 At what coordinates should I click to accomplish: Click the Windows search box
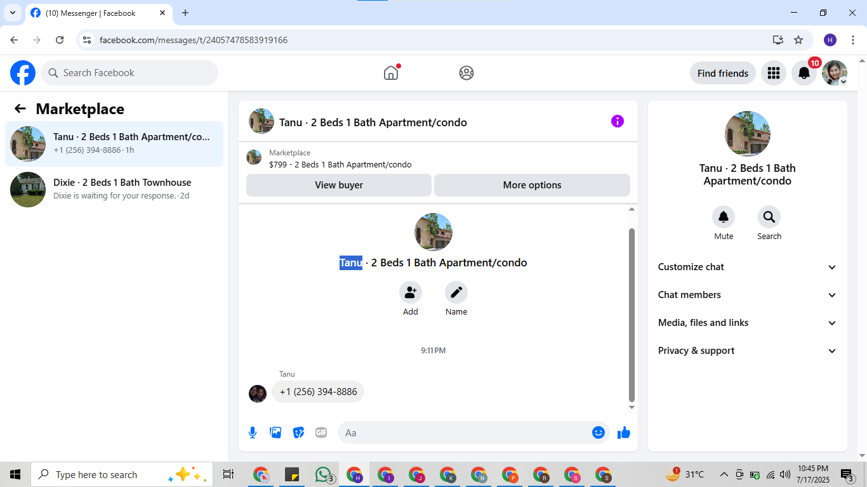(x=121, y=474)
